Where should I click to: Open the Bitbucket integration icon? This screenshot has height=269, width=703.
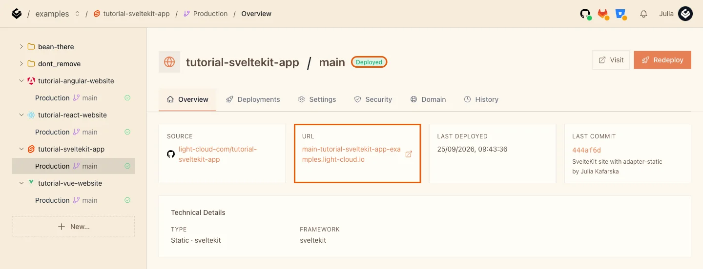(620, 14)
